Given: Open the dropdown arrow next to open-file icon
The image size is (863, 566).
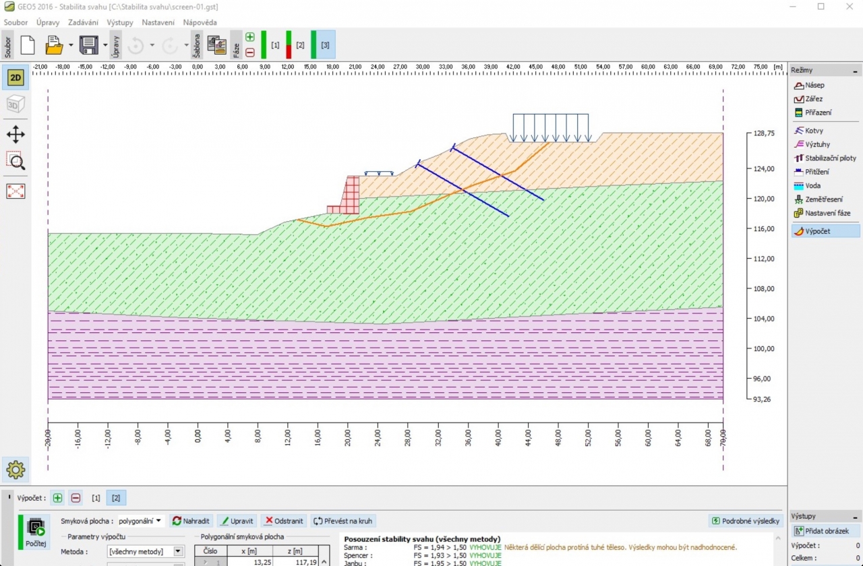Looking at the screenshot, I should point(71,45).
